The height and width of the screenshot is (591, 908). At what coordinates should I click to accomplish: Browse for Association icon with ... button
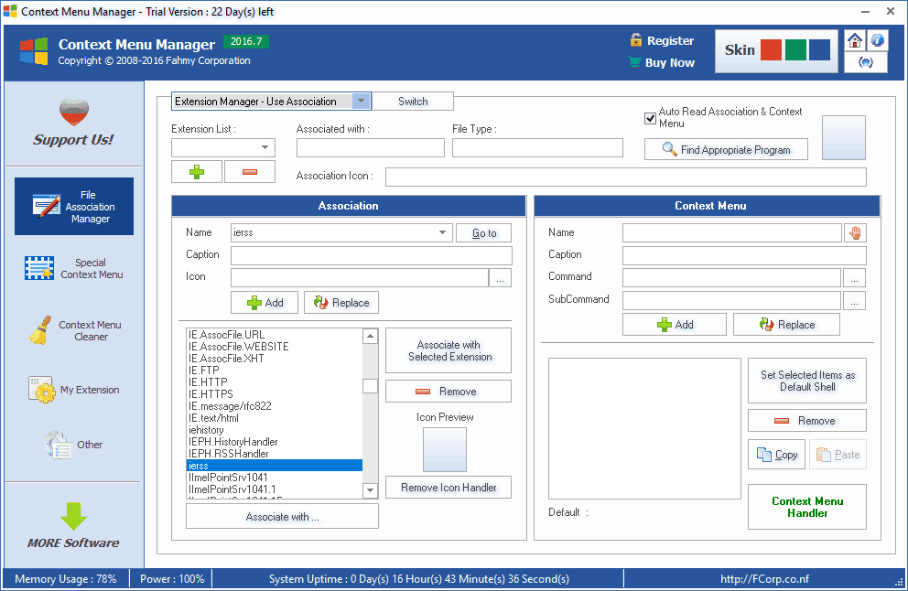501,278
